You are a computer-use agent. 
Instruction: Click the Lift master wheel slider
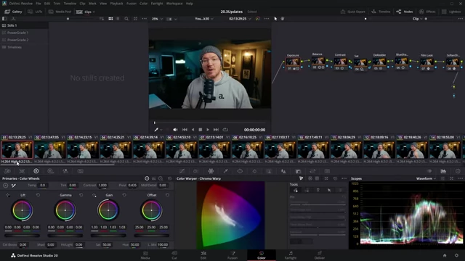point(22,236)
